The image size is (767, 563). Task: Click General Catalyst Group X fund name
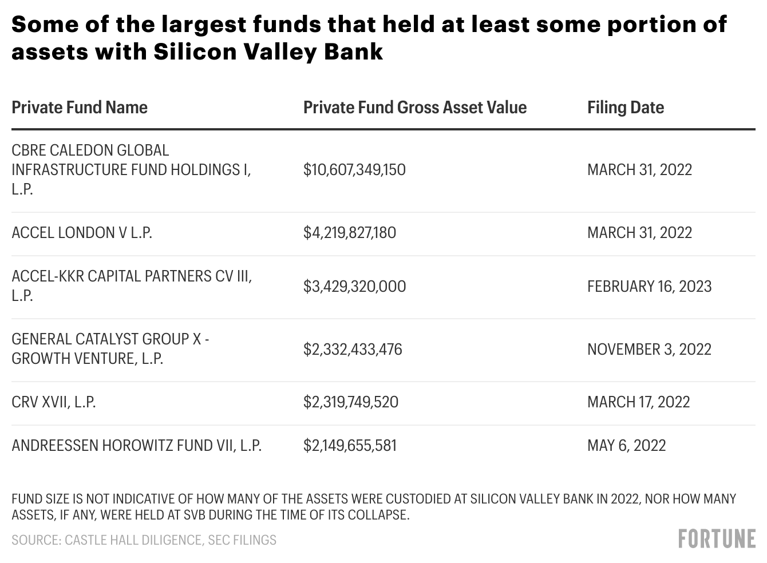click(x=110, y=348)
